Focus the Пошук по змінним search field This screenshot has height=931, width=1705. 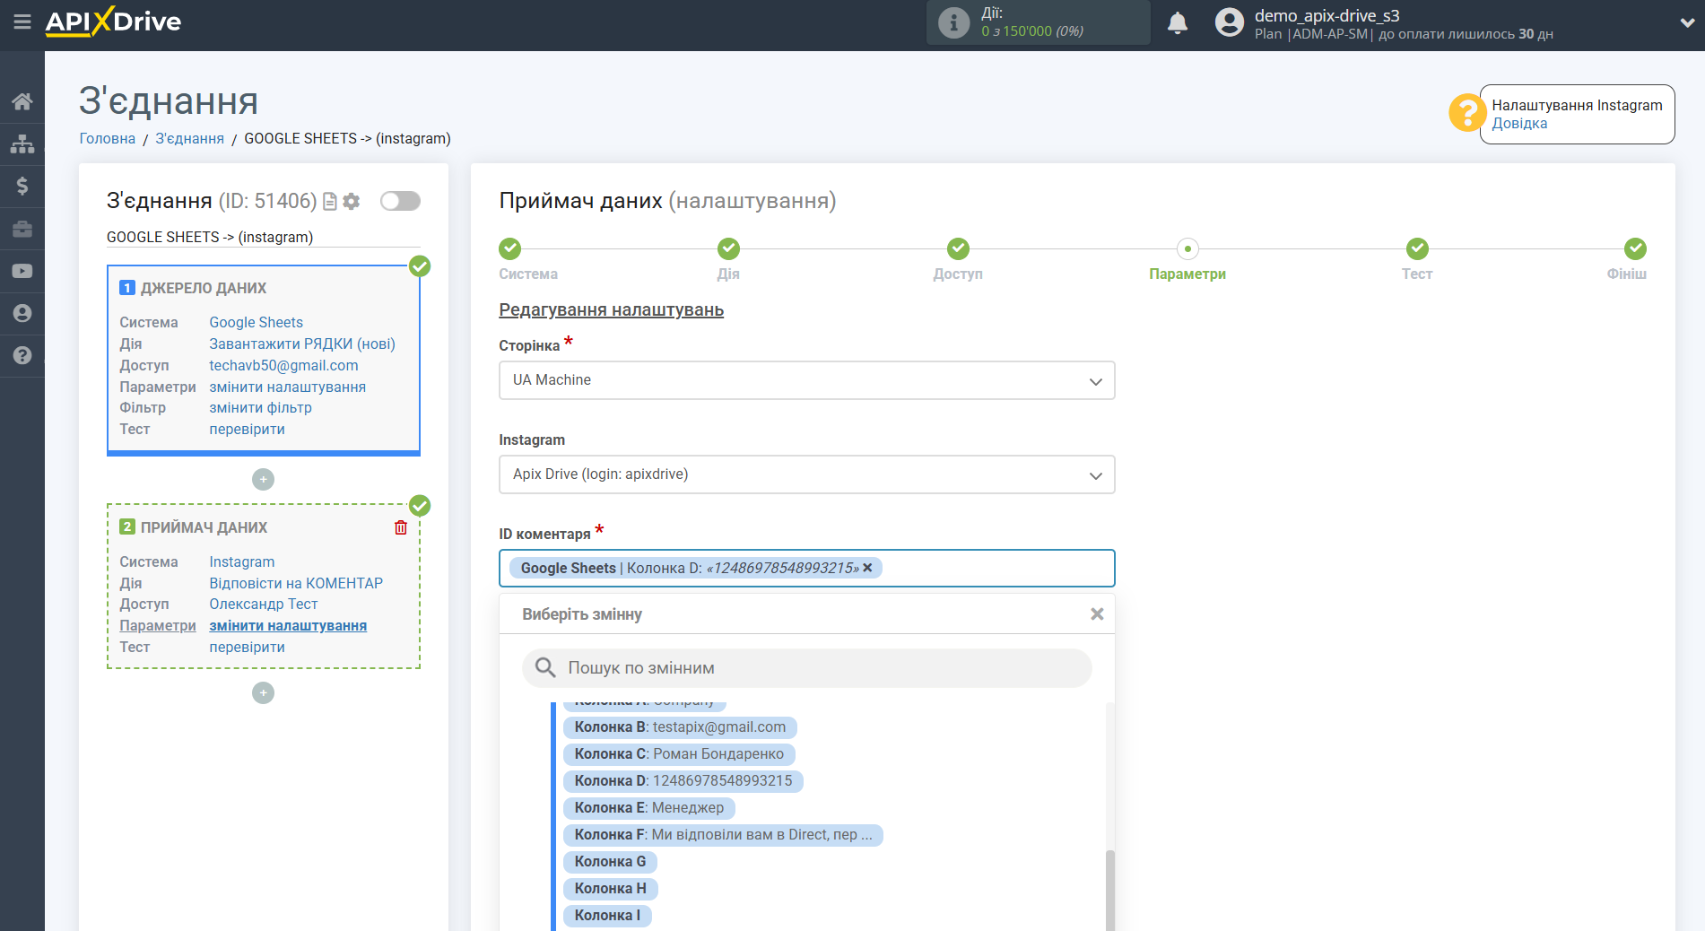[807, 668]
